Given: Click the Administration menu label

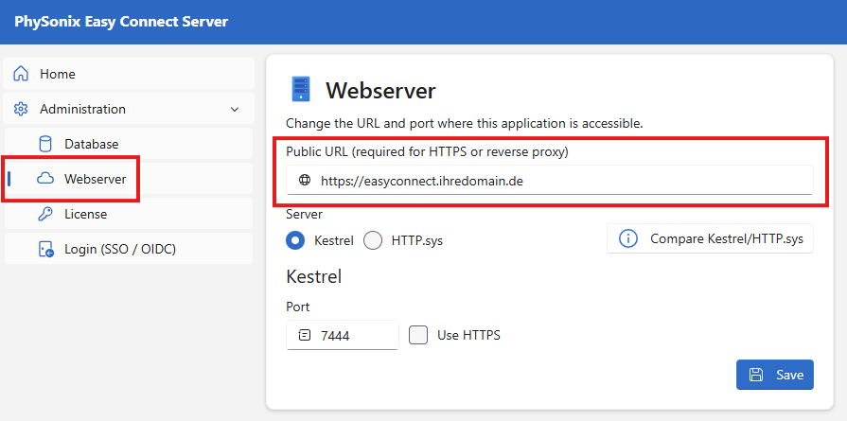Looking at the screenshot, I should (x=82, y=109).
